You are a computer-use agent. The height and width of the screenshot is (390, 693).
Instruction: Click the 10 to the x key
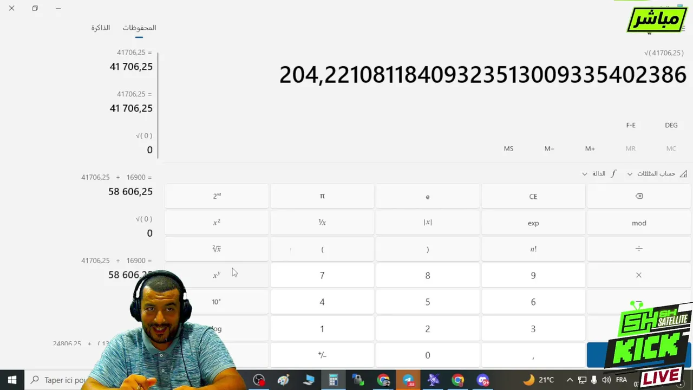pyautogui.click(x=217, y=302)
